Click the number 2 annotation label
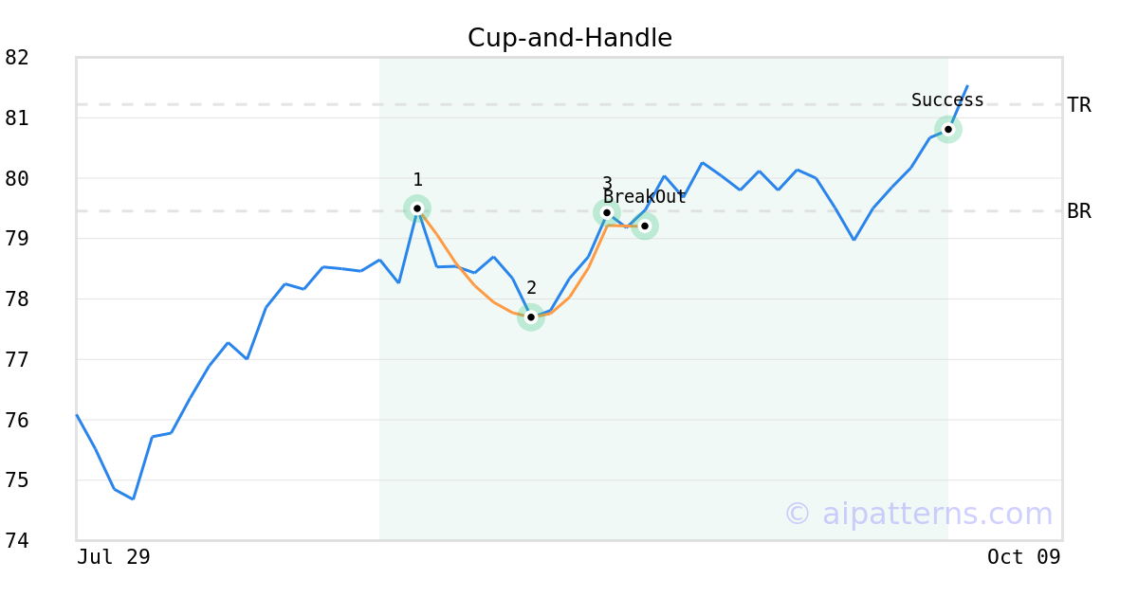Screen dimensions: 1138x597 click(x=531, y=288)
